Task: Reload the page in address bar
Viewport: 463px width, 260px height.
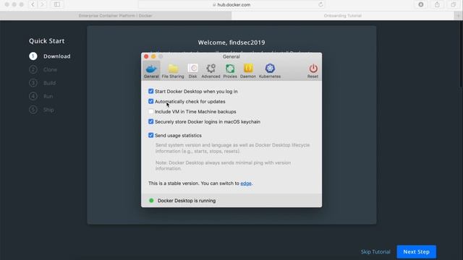Action: pyautogui.click(x=320, y=4)
